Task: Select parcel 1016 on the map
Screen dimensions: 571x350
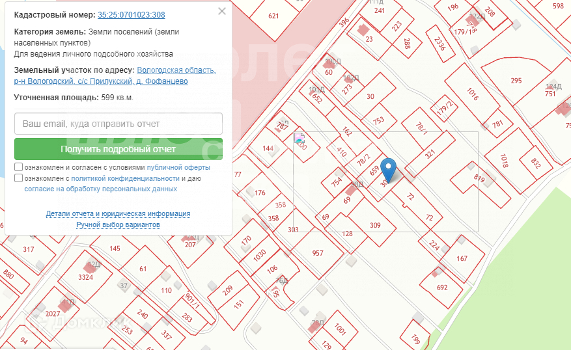Action: pyautogui.click(x=473, y=94)
